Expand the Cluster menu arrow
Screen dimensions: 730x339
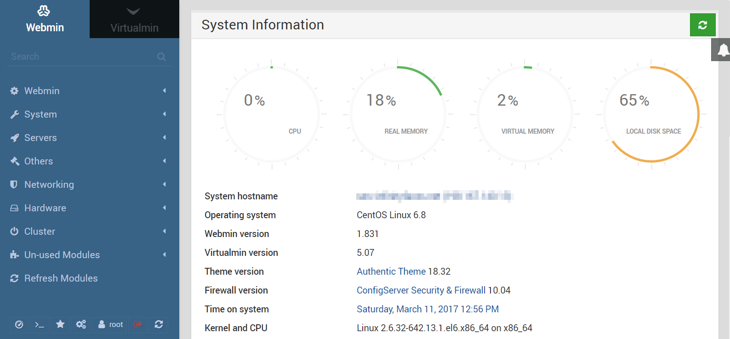click(x=164, y=231)
